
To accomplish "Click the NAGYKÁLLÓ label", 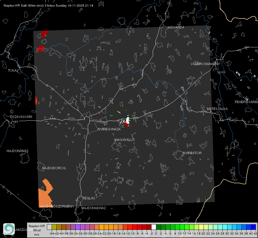I will coord(125,140).
